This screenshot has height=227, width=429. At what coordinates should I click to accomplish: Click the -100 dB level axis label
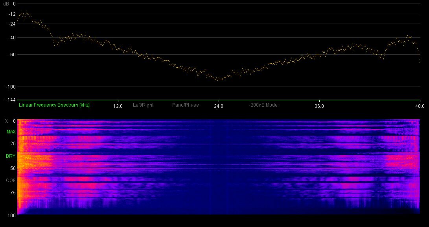(x=11, y=87)
